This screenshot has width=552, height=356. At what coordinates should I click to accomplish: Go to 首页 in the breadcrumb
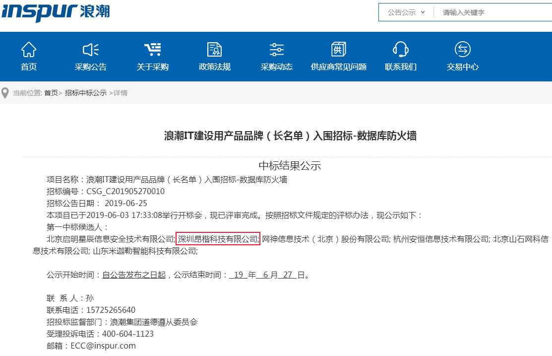click(x=51, y=93)
